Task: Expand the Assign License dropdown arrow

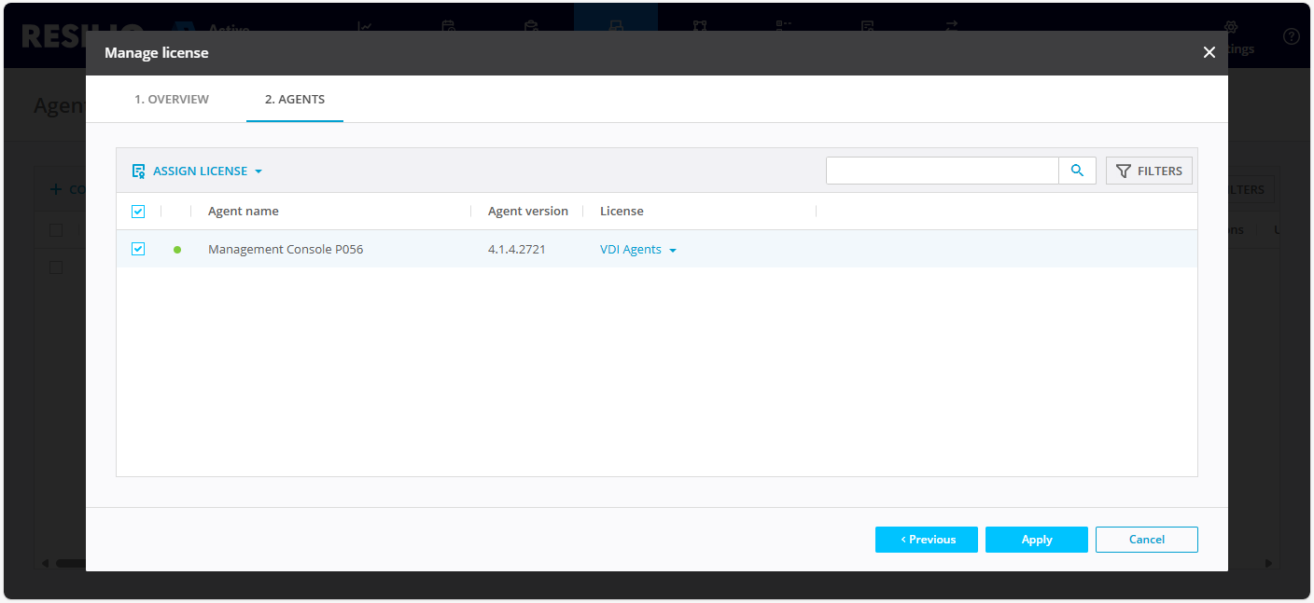Action: click(x=259, y=171)
